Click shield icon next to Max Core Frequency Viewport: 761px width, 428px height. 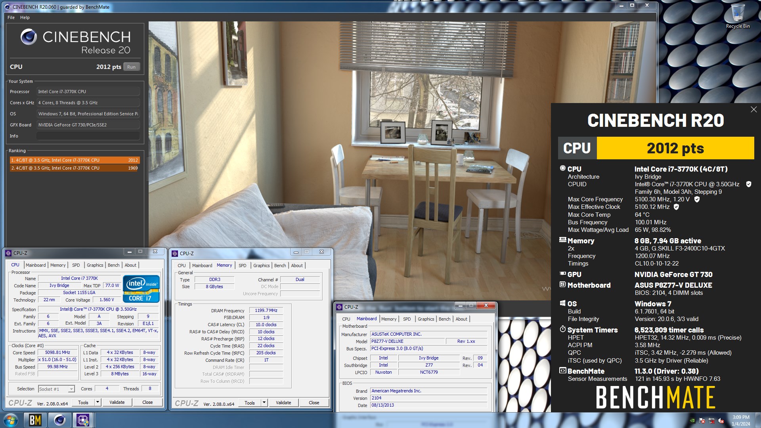pyautogui.click(x=697, y=199)
